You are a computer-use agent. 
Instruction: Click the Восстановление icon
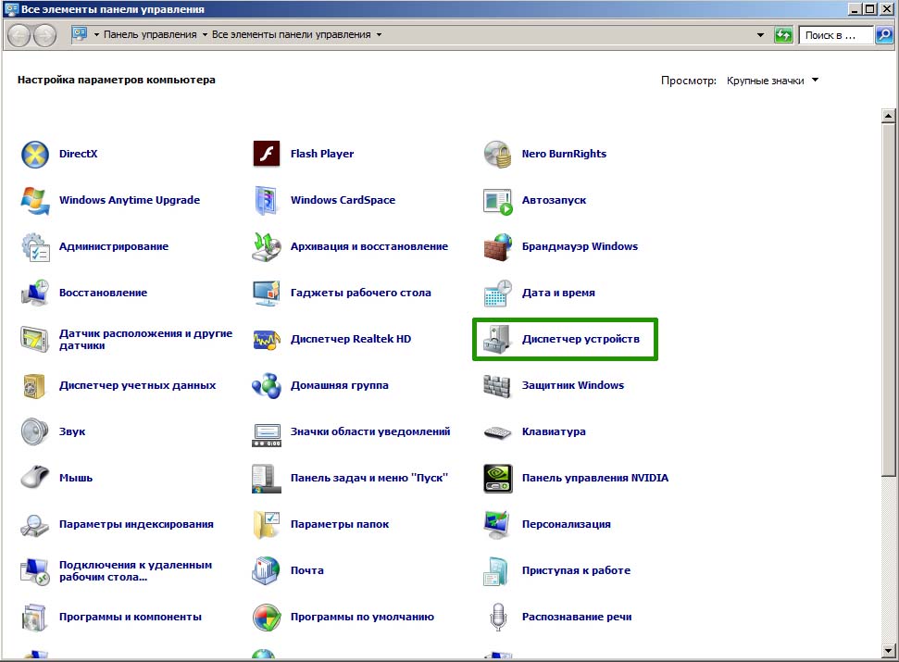point(35,294)
